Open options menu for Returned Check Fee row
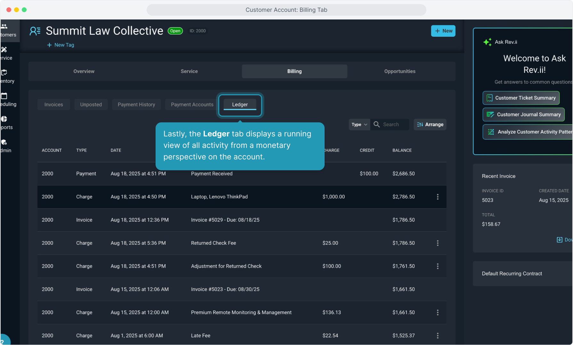This screenshot has width=573, height=345. (x=438, y=243)
